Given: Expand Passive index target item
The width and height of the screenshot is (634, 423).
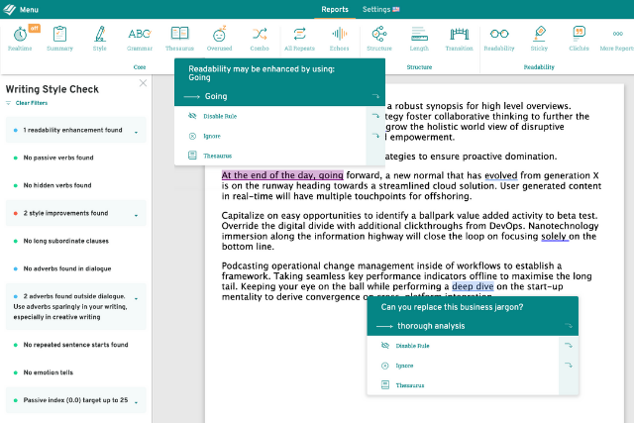Looking at the screenshot, I should point(75,400).
